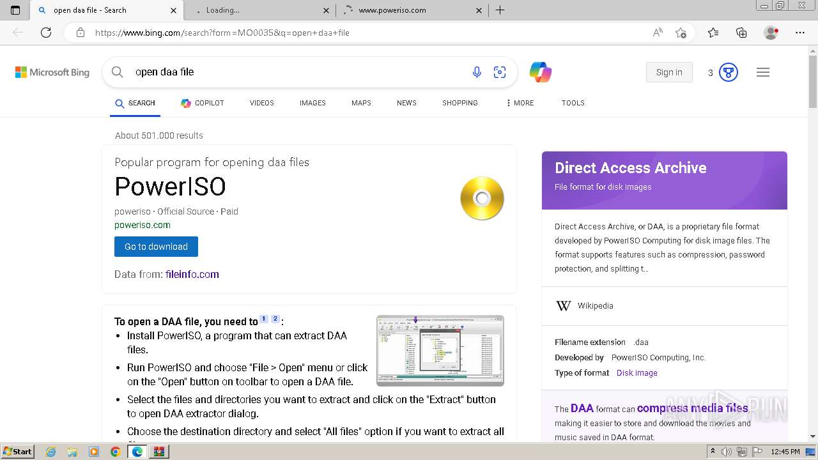Go to NEWS results
This screenshot has height=460, width=818.
[406, 103]
